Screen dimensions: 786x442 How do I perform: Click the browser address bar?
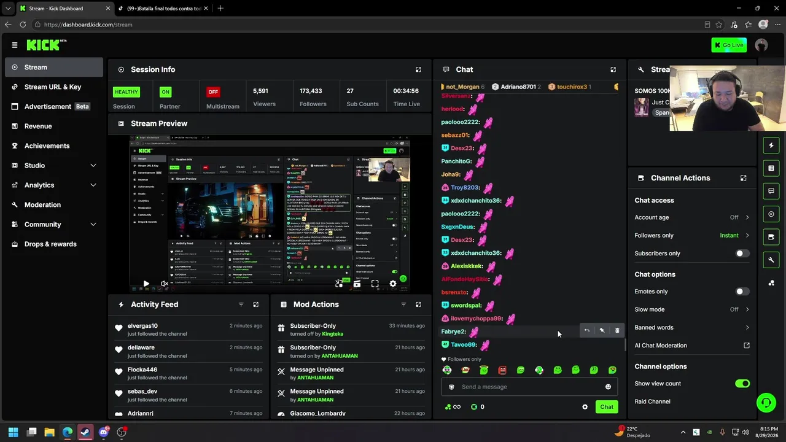point(368,25)
